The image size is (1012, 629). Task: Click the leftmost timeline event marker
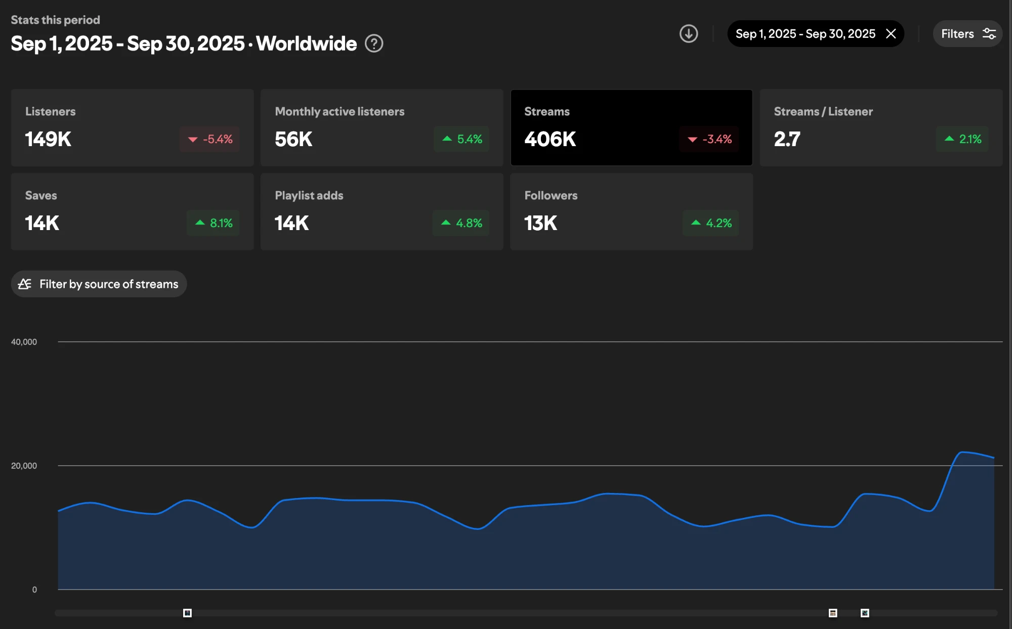pyautogui.click(x=187, y=613)
